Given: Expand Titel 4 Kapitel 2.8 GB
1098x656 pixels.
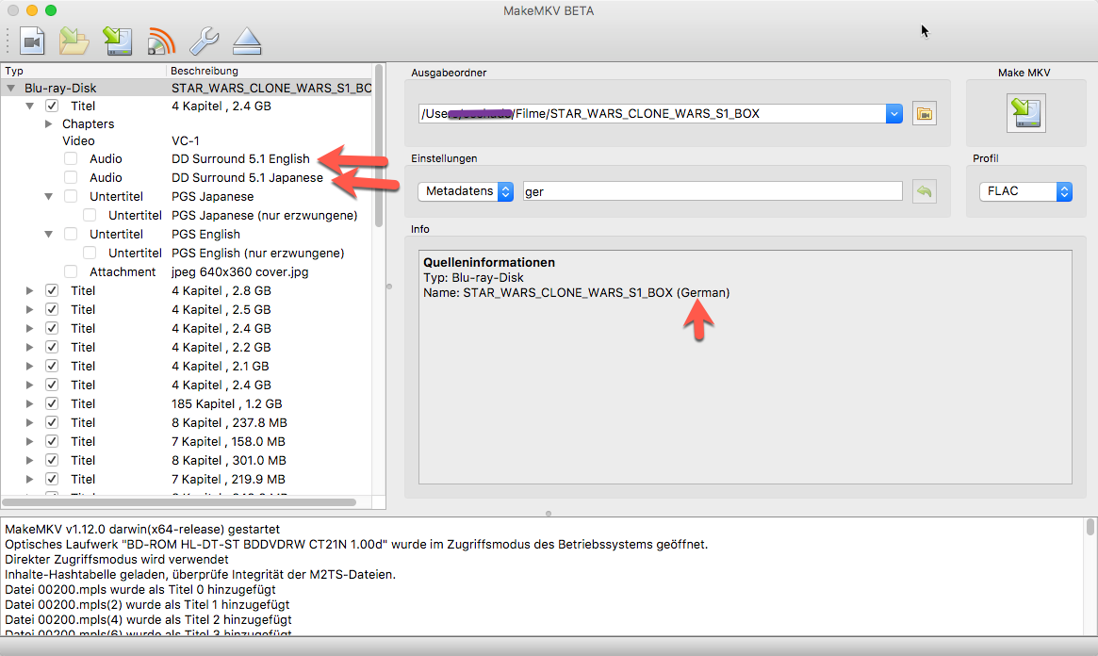Looking at the screenshot, I should pos(29,290).
